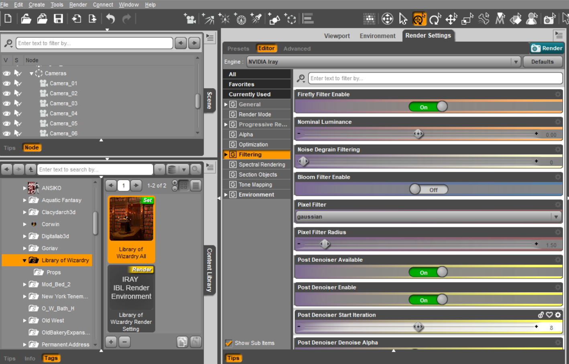Image resolution: width=569 pixels, height=364 pixels.
Task: Create a new primitive shape
Action: click(x=274, y=18)
